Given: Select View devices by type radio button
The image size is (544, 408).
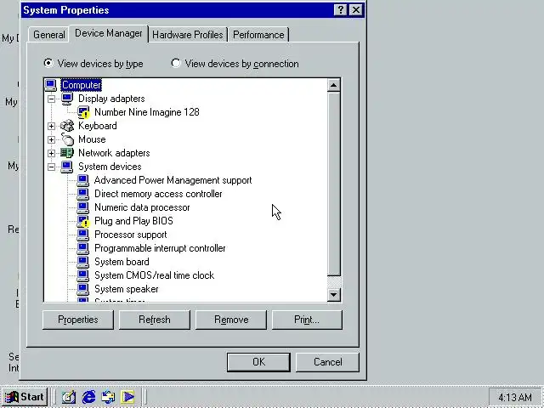Looking at the screenshot, I should click(x=48, y=63).
